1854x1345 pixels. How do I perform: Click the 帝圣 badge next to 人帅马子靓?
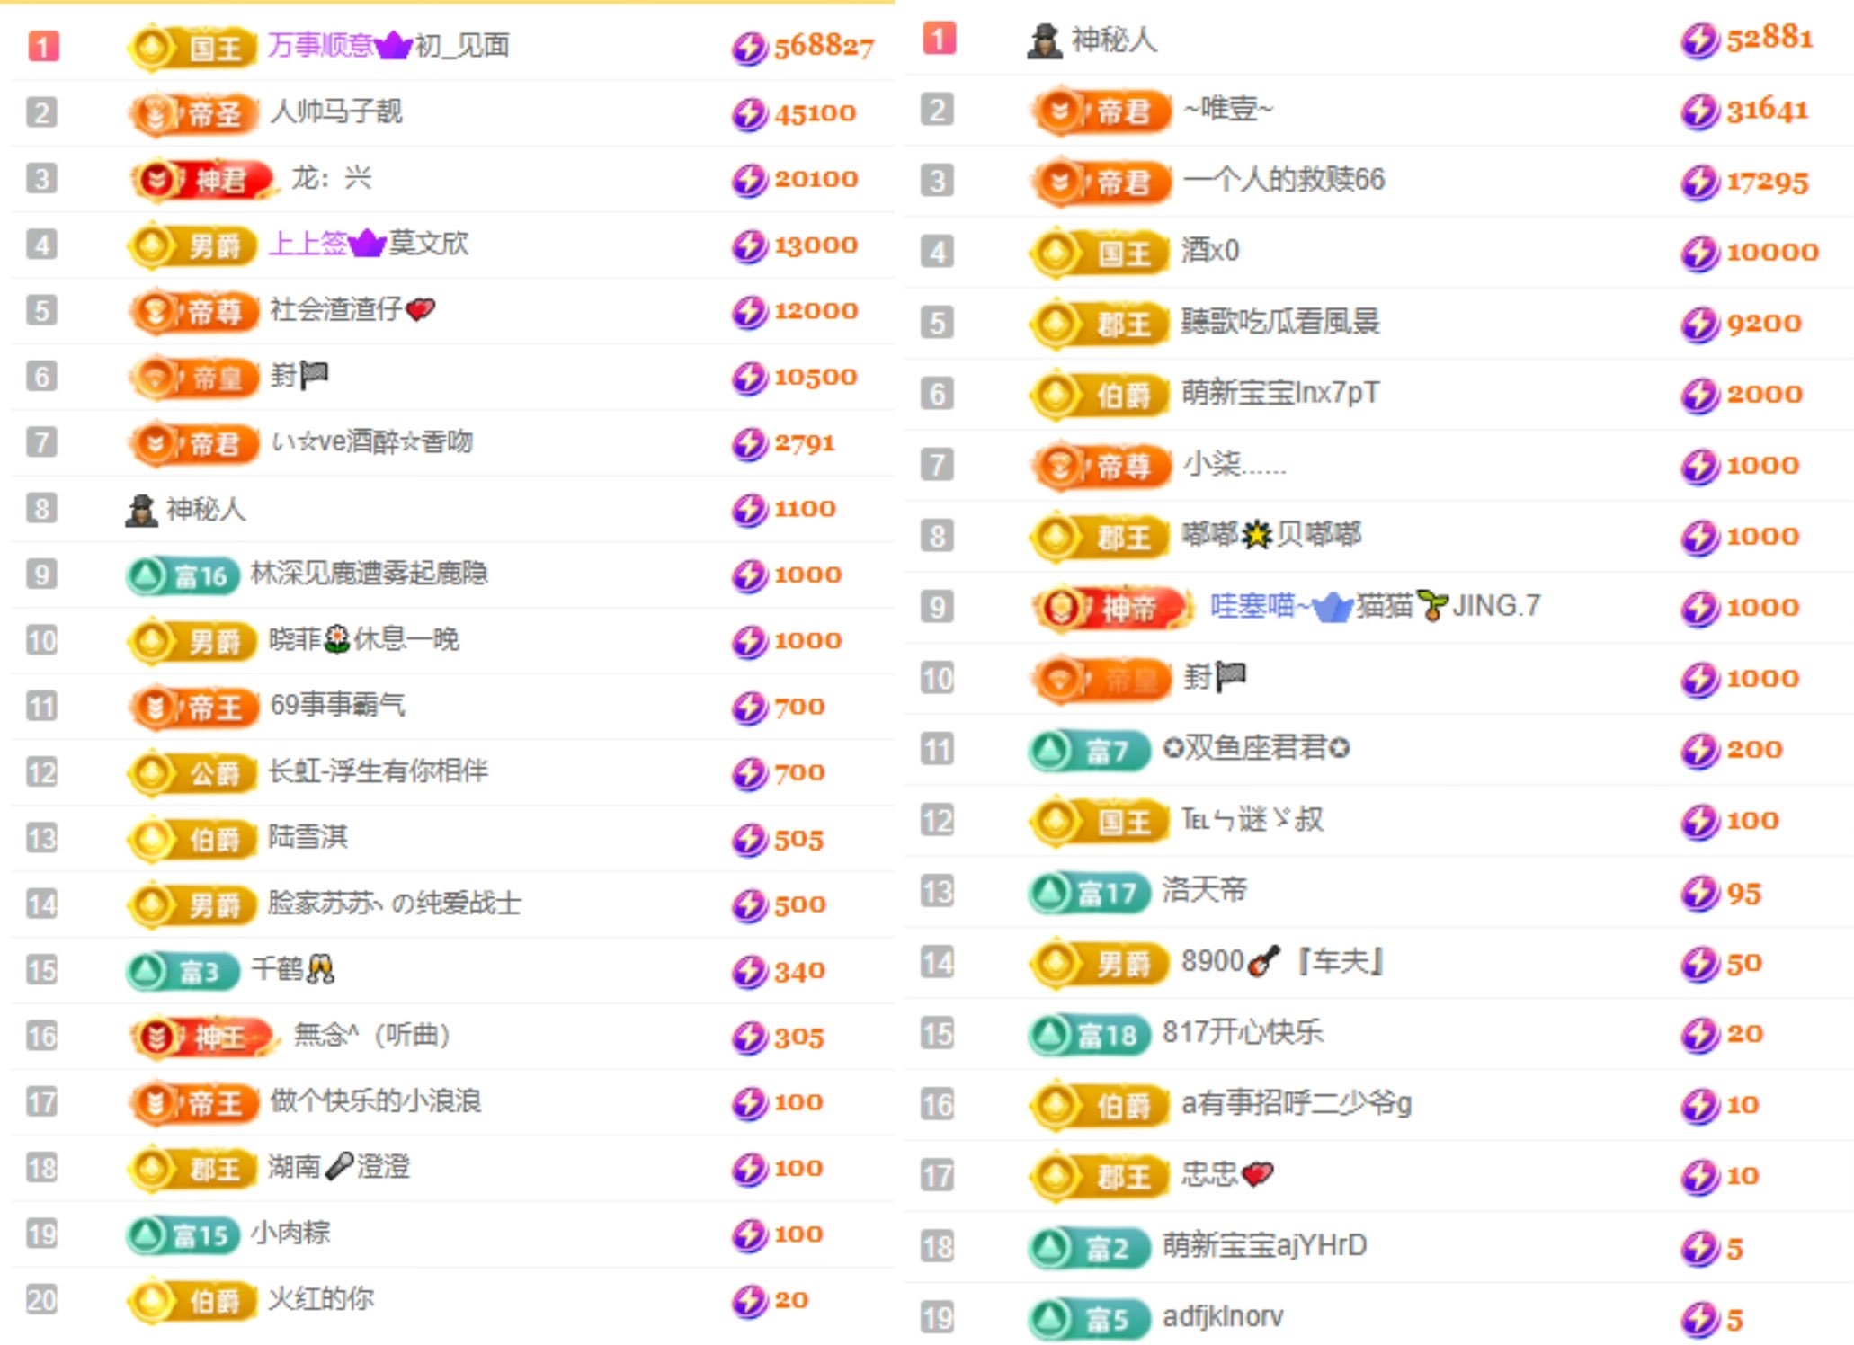pyautogui.click(x=192, y=113)
